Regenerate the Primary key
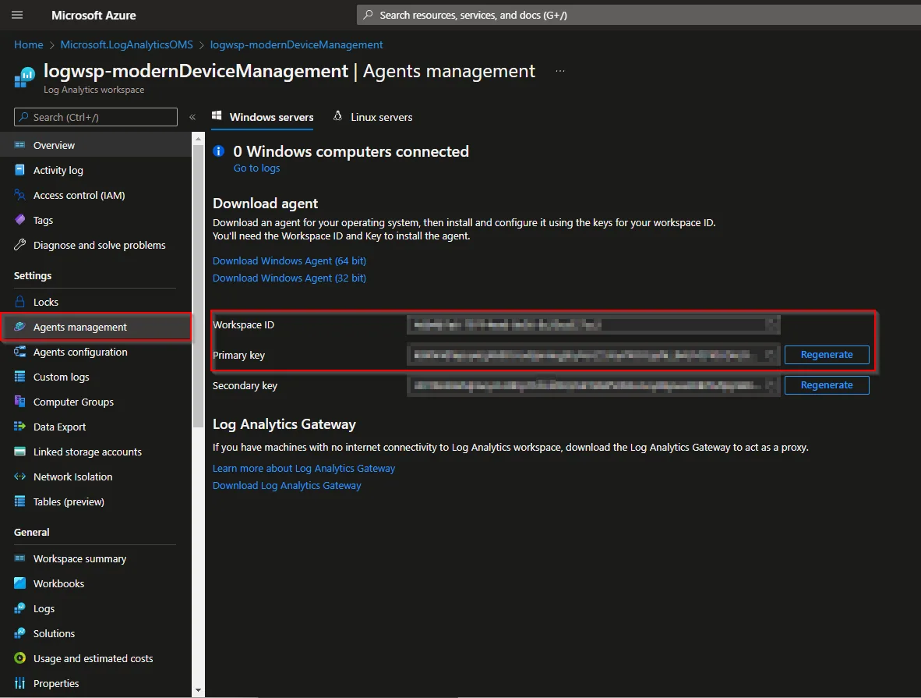 [x=827, y=355]
